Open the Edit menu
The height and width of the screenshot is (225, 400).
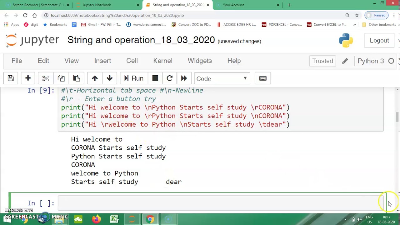(x=43, y=61)
